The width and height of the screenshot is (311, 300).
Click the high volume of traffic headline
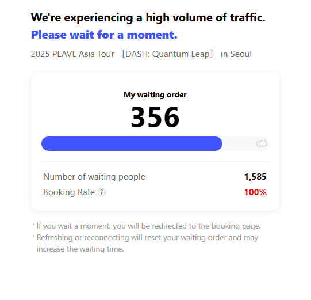click(x=148, y=17)
